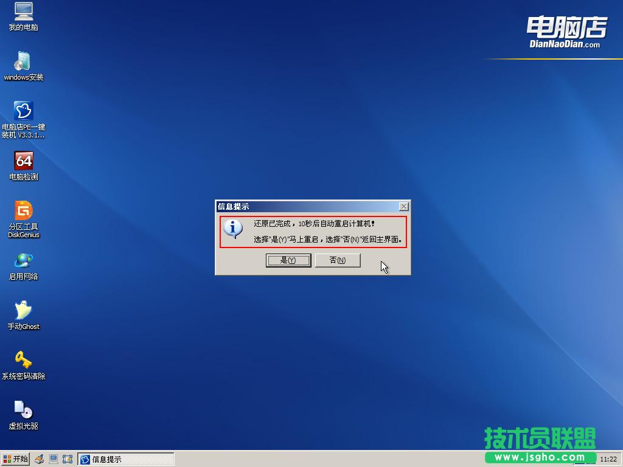
Task: Click the clock showing 11:22
Action: tap(608, 459)
